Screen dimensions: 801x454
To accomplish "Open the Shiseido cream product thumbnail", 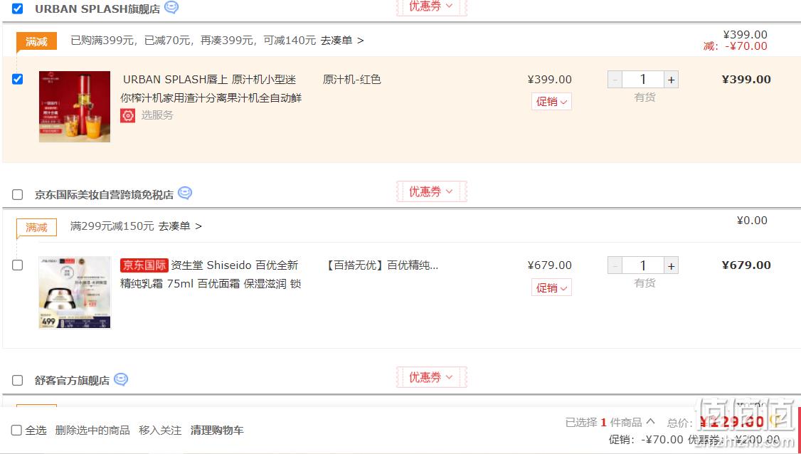I will pyautogui.click(x=75, y=292).
